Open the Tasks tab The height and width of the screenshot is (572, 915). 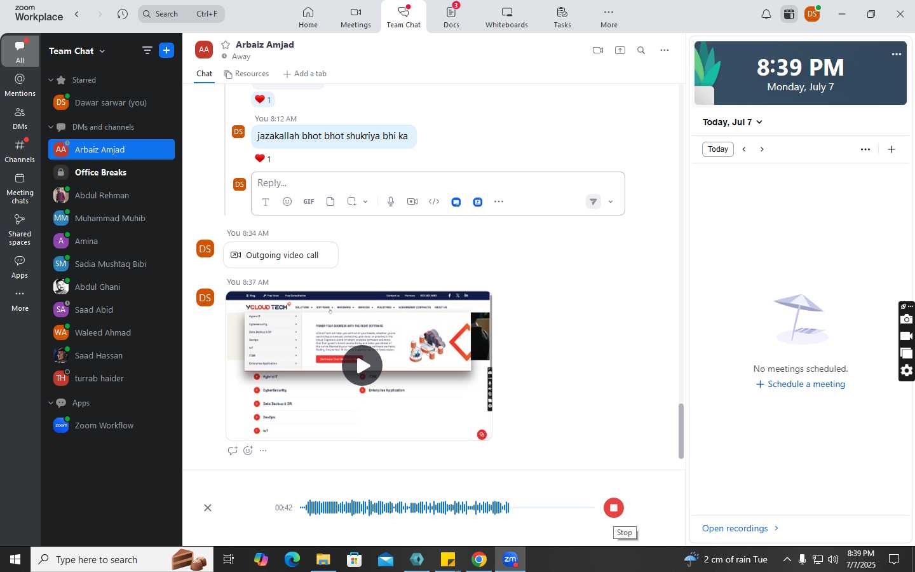[x=562, y=17]
